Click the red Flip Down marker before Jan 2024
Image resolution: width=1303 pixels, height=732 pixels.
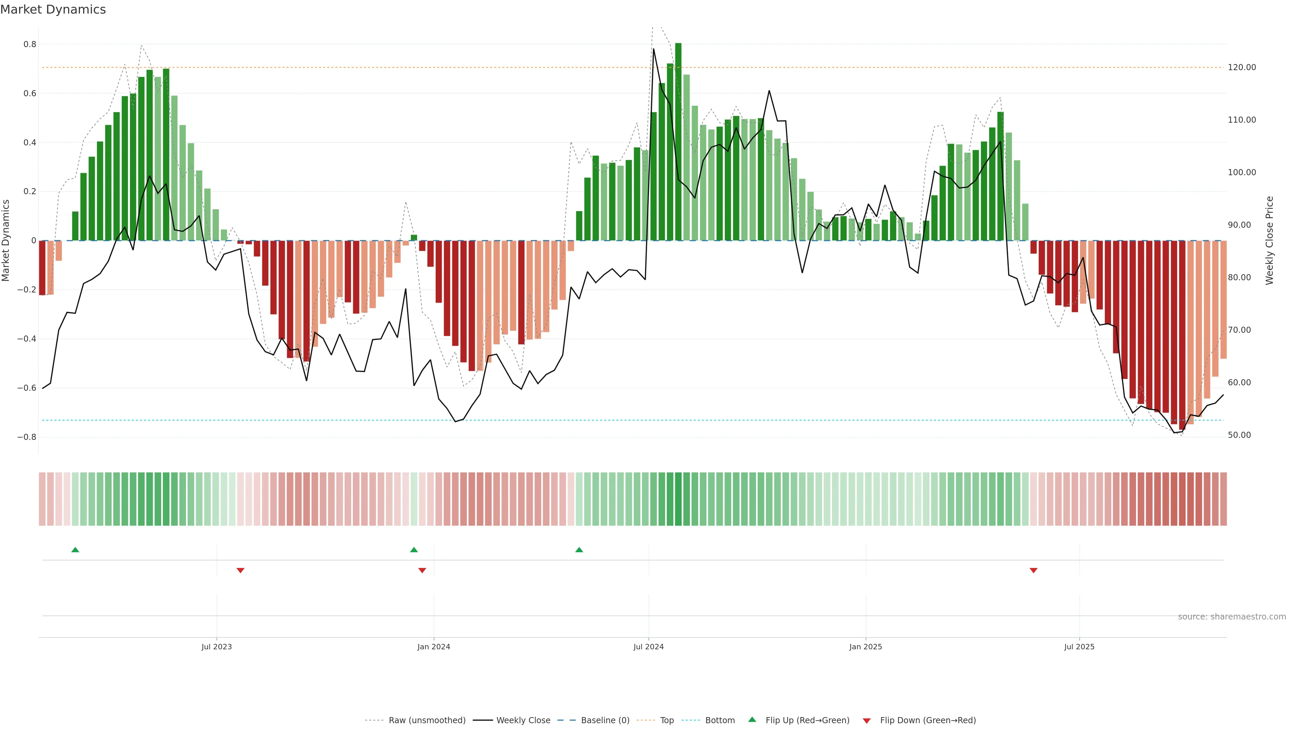(x=422, y=570)
